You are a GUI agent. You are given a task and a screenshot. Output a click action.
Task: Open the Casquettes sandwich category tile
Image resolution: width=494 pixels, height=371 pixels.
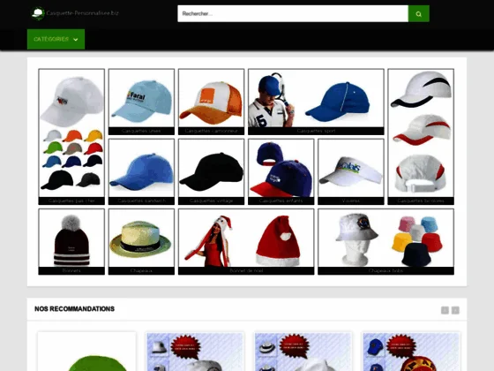(x=141, y=171)
